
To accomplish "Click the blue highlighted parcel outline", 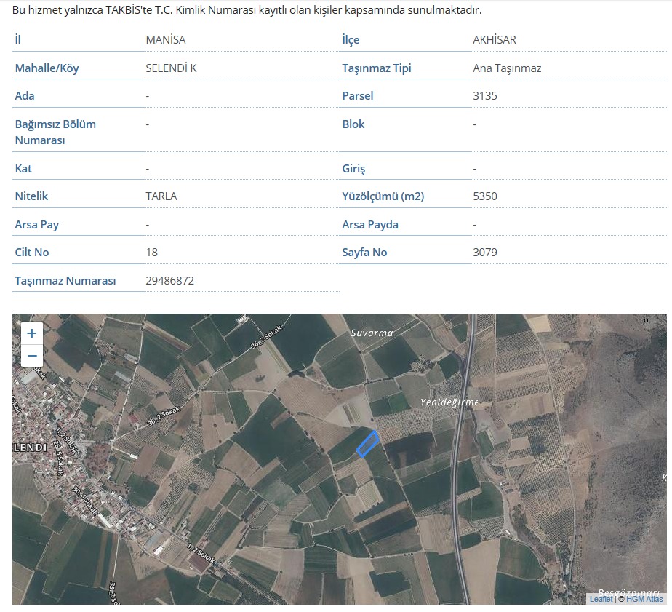I will tap(367, 444).
